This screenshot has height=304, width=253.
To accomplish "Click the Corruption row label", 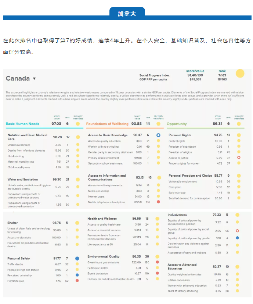I will coord(175,187).
